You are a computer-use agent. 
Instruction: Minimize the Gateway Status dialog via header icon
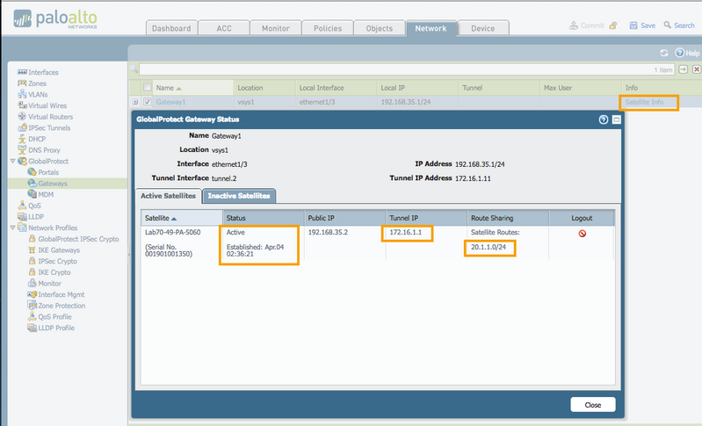pyautogui.click(x=617, y=119)
